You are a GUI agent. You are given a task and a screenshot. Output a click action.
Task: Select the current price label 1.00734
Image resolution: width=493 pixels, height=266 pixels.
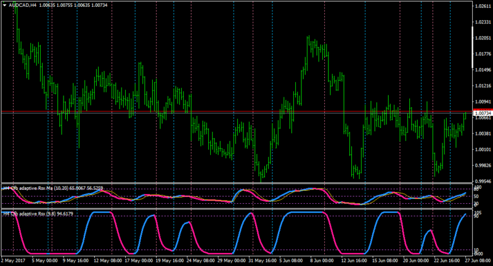[483, 113]
